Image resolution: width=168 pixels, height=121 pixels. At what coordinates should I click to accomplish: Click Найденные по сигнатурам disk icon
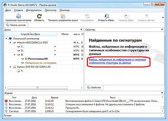[22, 63]
